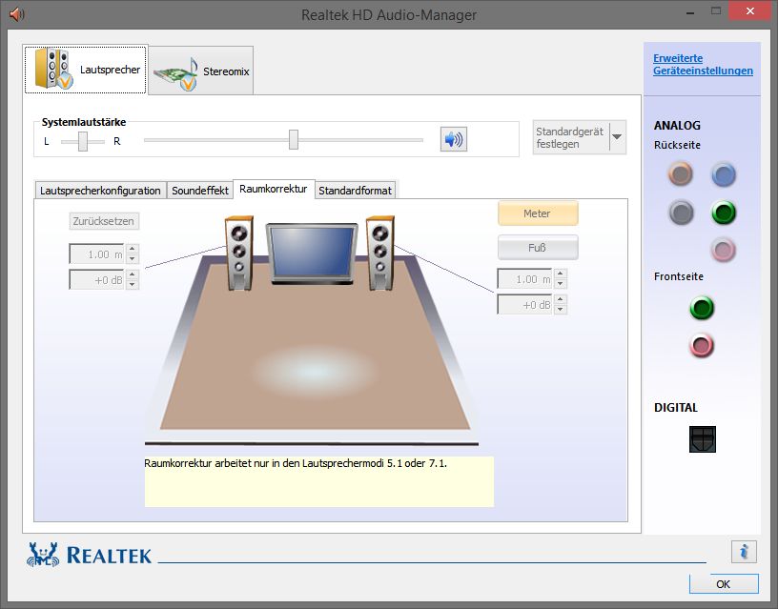
Task: Click the speaker icon in the title bar
Action: (x=17, y=14)
